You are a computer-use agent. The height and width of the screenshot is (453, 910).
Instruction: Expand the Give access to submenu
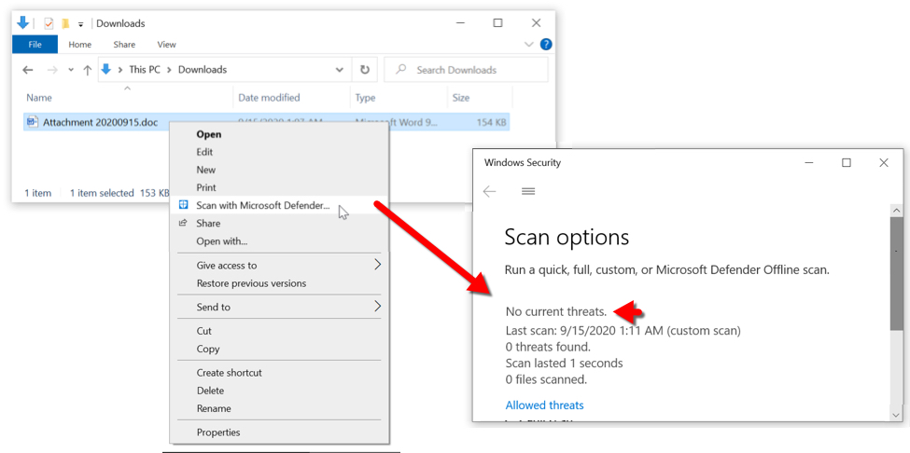(x=280, y=266)
